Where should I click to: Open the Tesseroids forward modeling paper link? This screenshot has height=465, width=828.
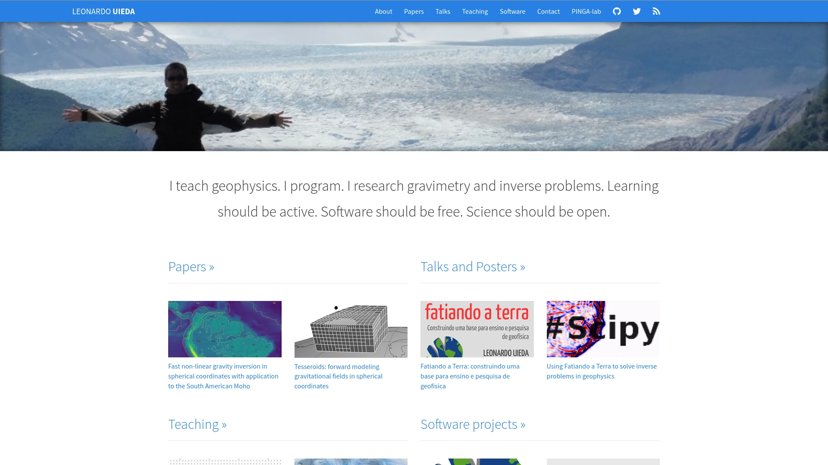pyautogui.click(x=339, y=376)
